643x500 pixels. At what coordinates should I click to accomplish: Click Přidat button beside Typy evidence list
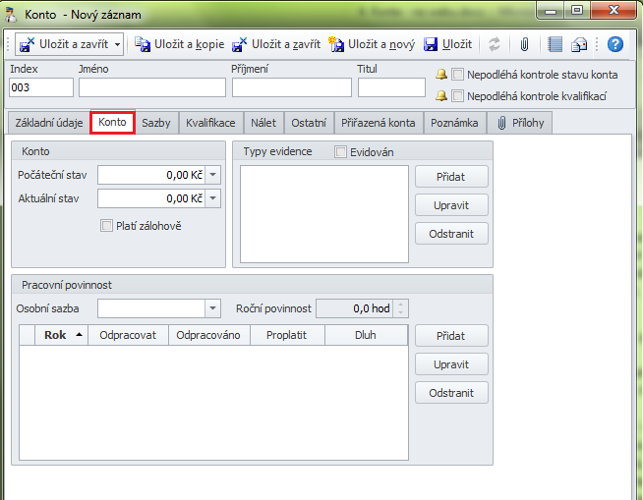coord(451,177)
